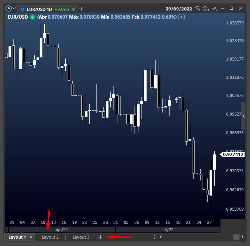Switch to the Layout 1 tab
This screenshot has width=250, height=246.
coord(17,237)
